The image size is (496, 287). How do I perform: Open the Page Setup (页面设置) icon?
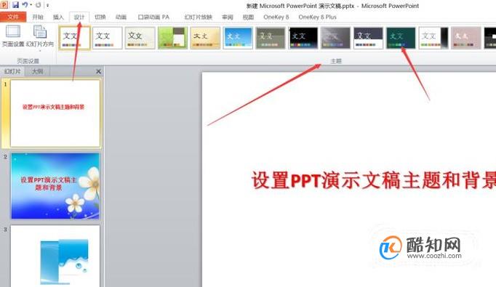(x=13, y=32)
